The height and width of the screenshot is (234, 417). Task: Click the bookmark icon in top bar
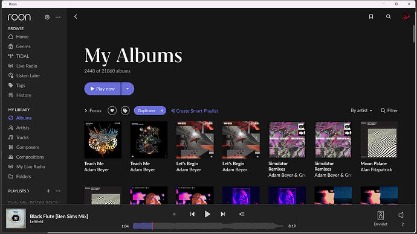click(x=371, y=16)
